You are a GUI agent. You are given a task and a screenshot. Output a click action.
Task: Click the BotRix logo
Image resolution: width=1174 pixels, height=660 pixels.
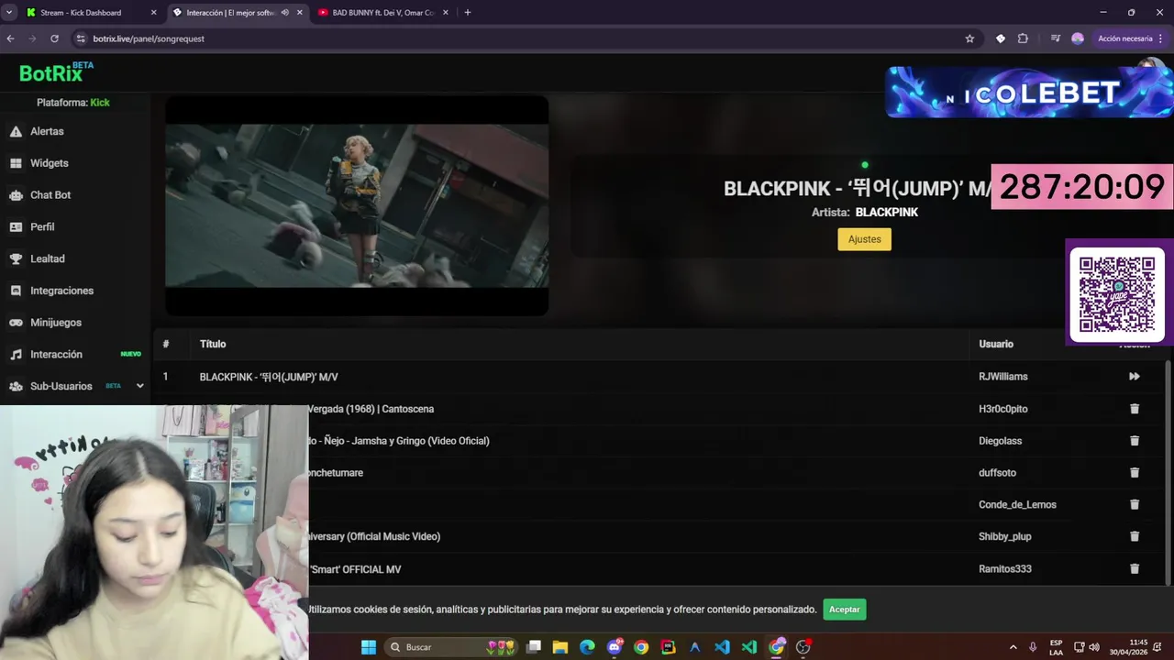point(56,72)
